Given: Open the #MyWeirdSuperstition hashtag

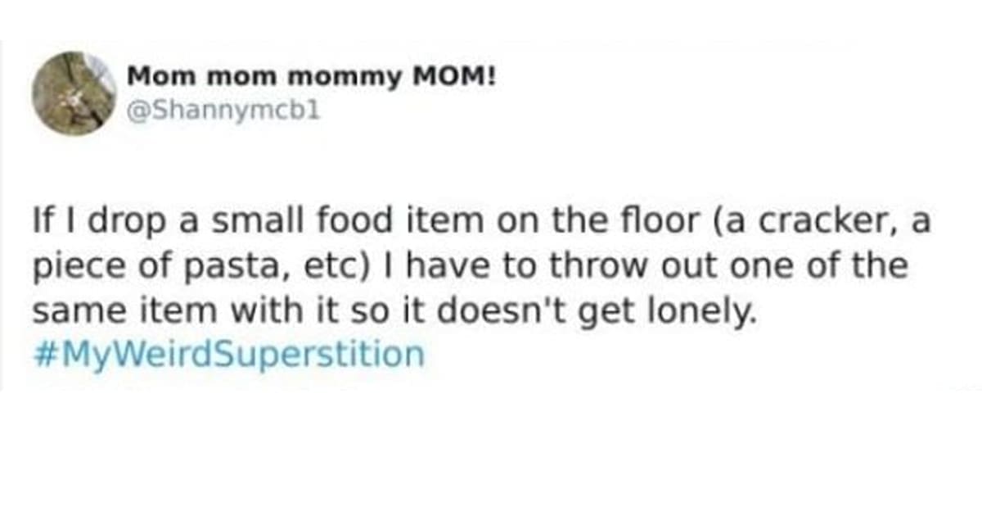Looking at the screenshot, I should [229, 355].
